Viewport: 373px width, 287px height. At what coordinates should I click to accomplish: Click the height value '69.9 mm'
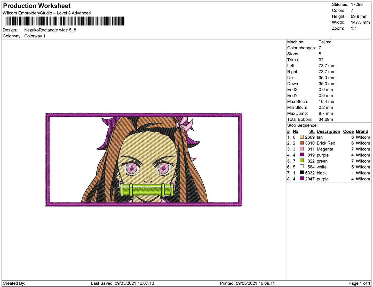click(359, 16)
